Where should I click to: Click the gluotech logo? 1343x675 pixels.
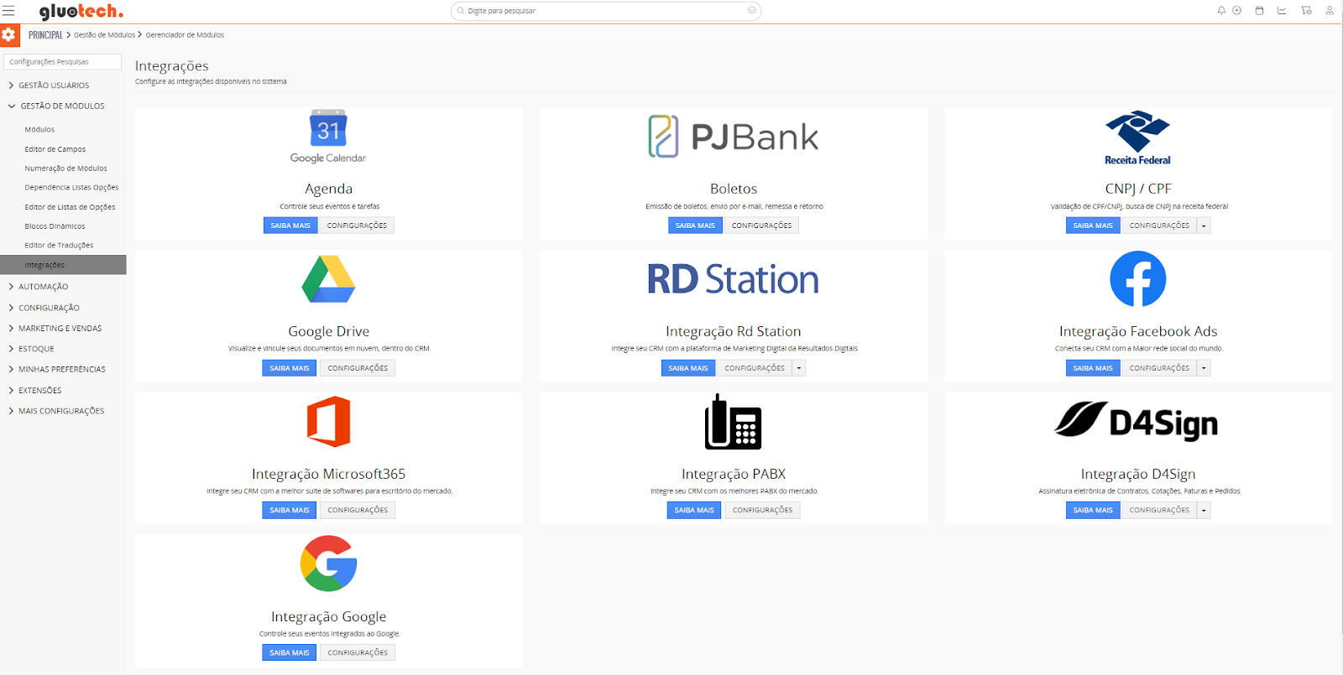pos(81,11)
